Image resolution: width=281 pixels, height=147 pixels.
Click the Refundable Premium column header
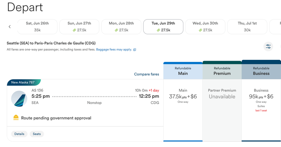pos(222,71)
